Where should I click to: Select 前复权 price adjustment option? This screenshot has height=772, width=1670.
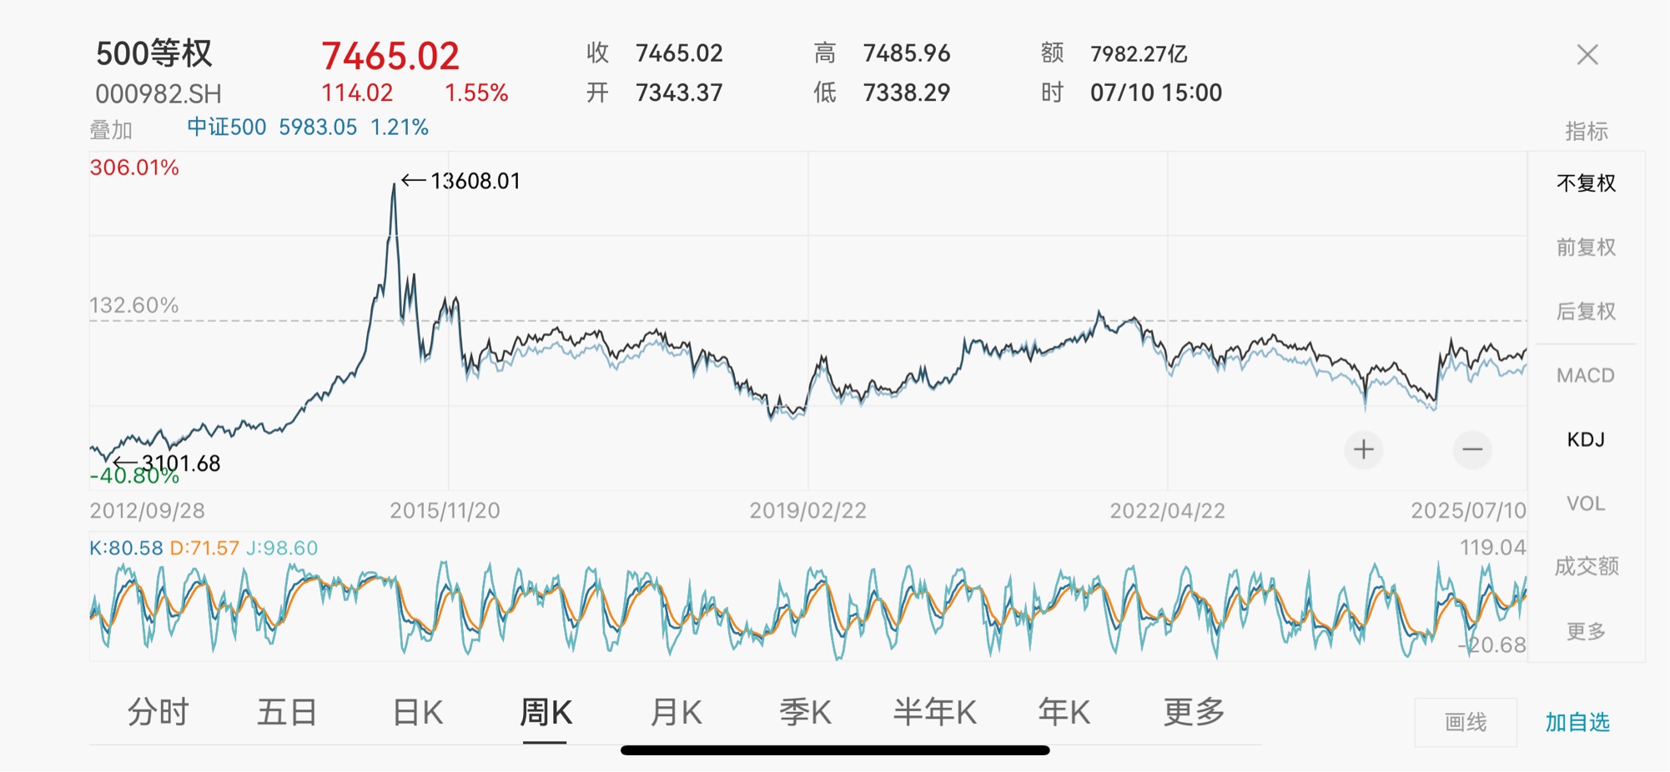tap(1586, 248)
